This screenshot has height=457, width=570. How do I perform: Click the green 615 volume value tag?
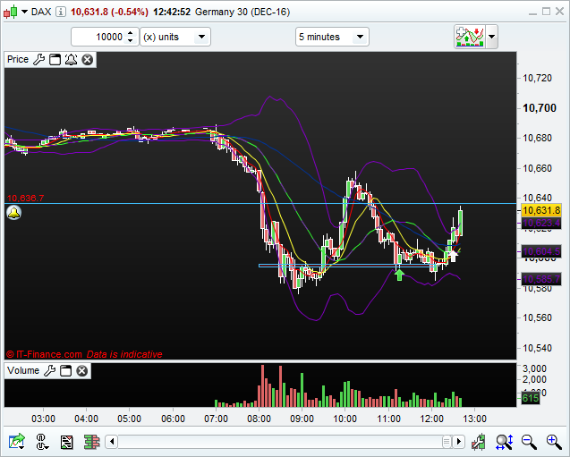(x=530, y=399)
